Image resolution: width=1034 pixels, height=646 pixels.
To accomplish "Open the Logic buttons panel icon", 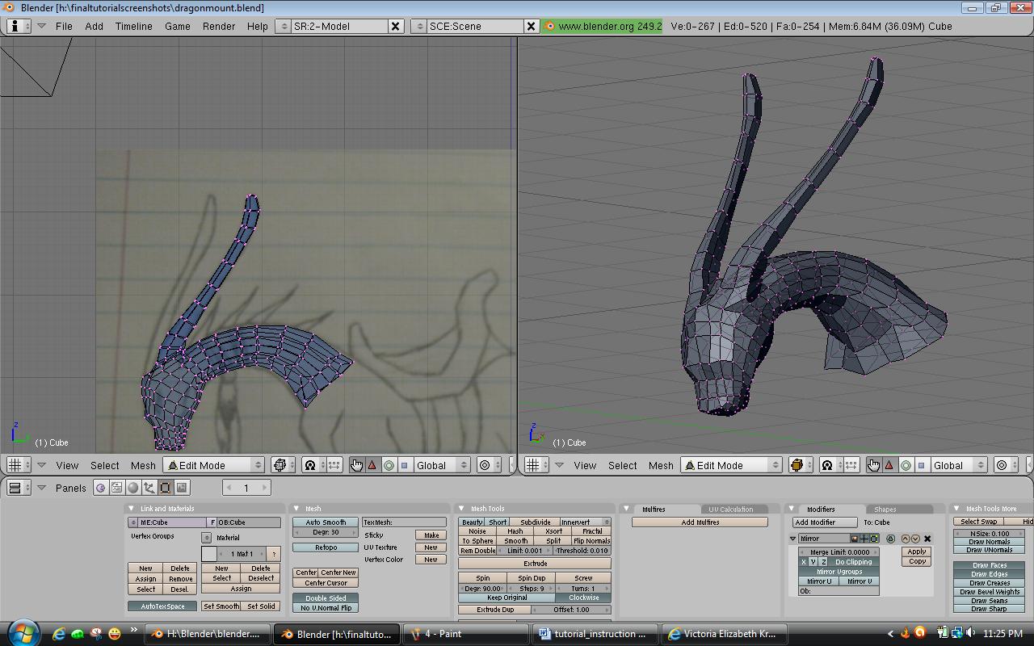I will click(x=101, y=488).
